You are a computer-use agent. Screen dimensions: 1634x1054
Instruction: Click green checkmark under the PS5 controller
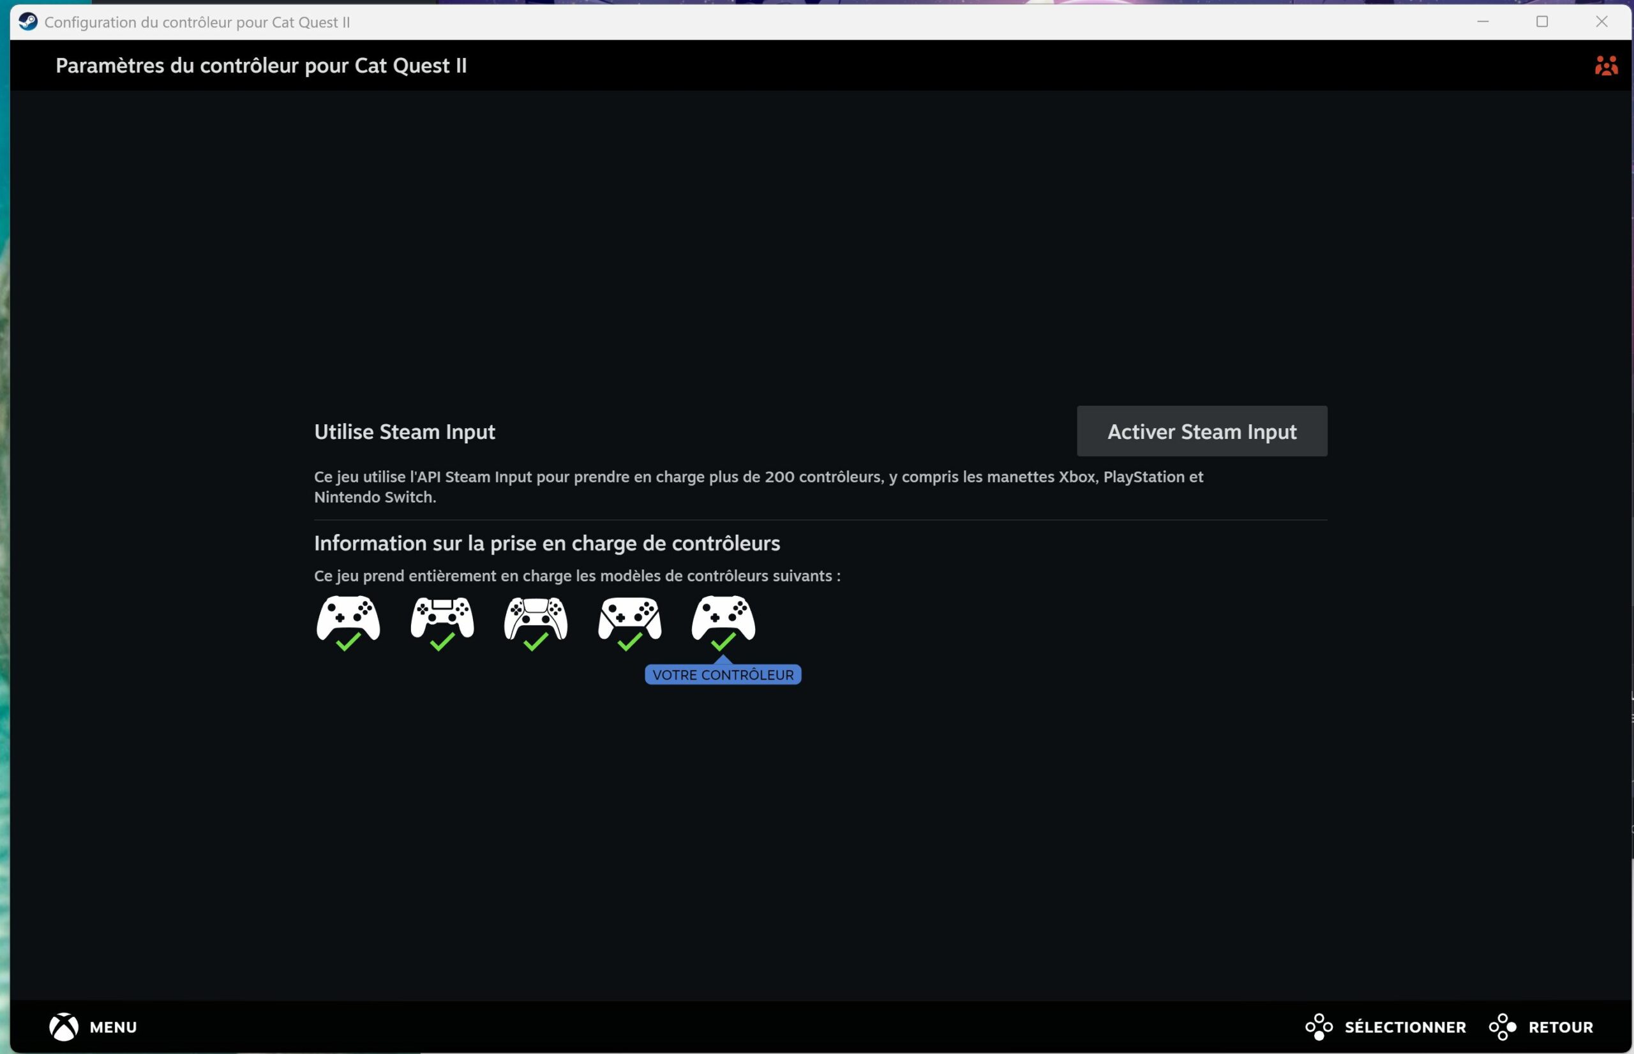[x=536, y=641]
